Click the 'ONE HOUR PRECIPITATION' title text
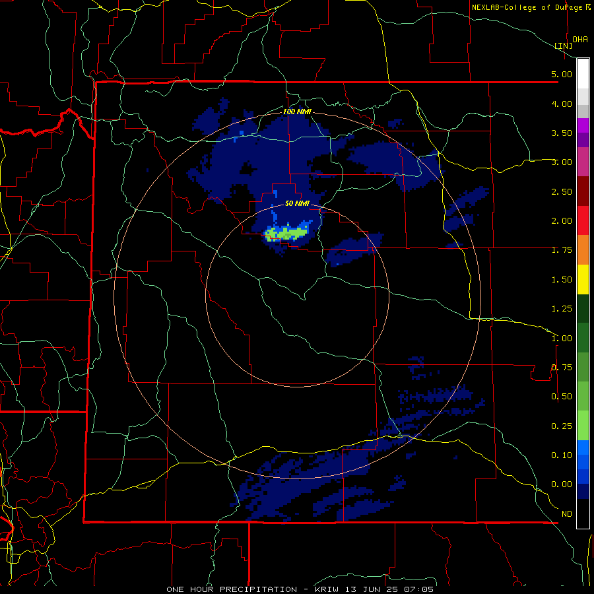The height and width of the screenshot is (594, 594). point(232,589)
